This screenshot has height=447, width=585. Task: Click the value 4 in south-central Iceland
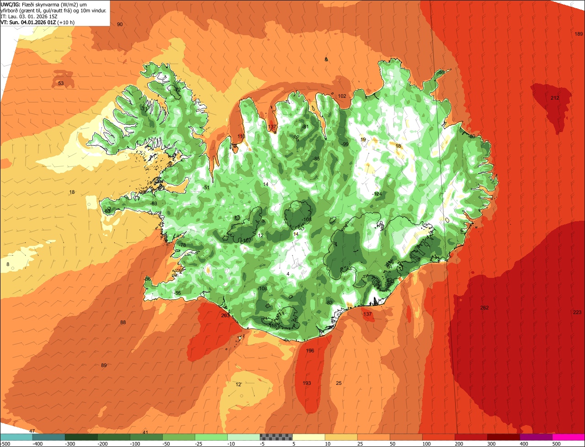click(288, 274)
